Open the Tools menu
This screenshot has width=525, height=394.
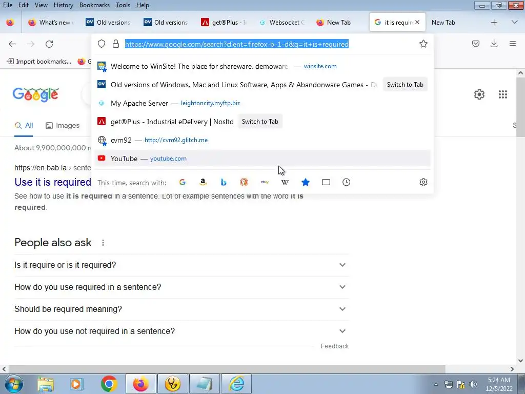pyautogui.click(x=123, y=5)
